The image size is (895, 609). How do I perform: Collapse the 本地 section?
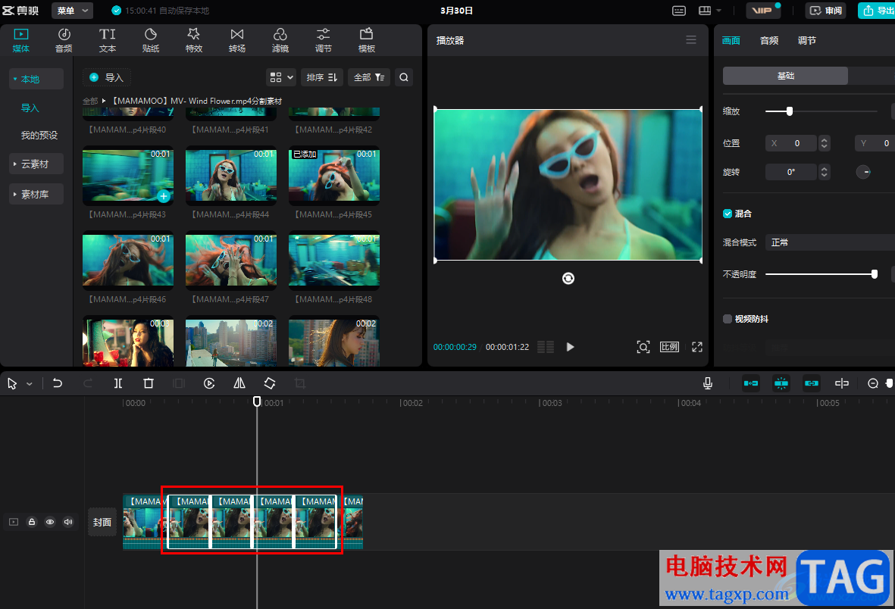pos(36,80)
